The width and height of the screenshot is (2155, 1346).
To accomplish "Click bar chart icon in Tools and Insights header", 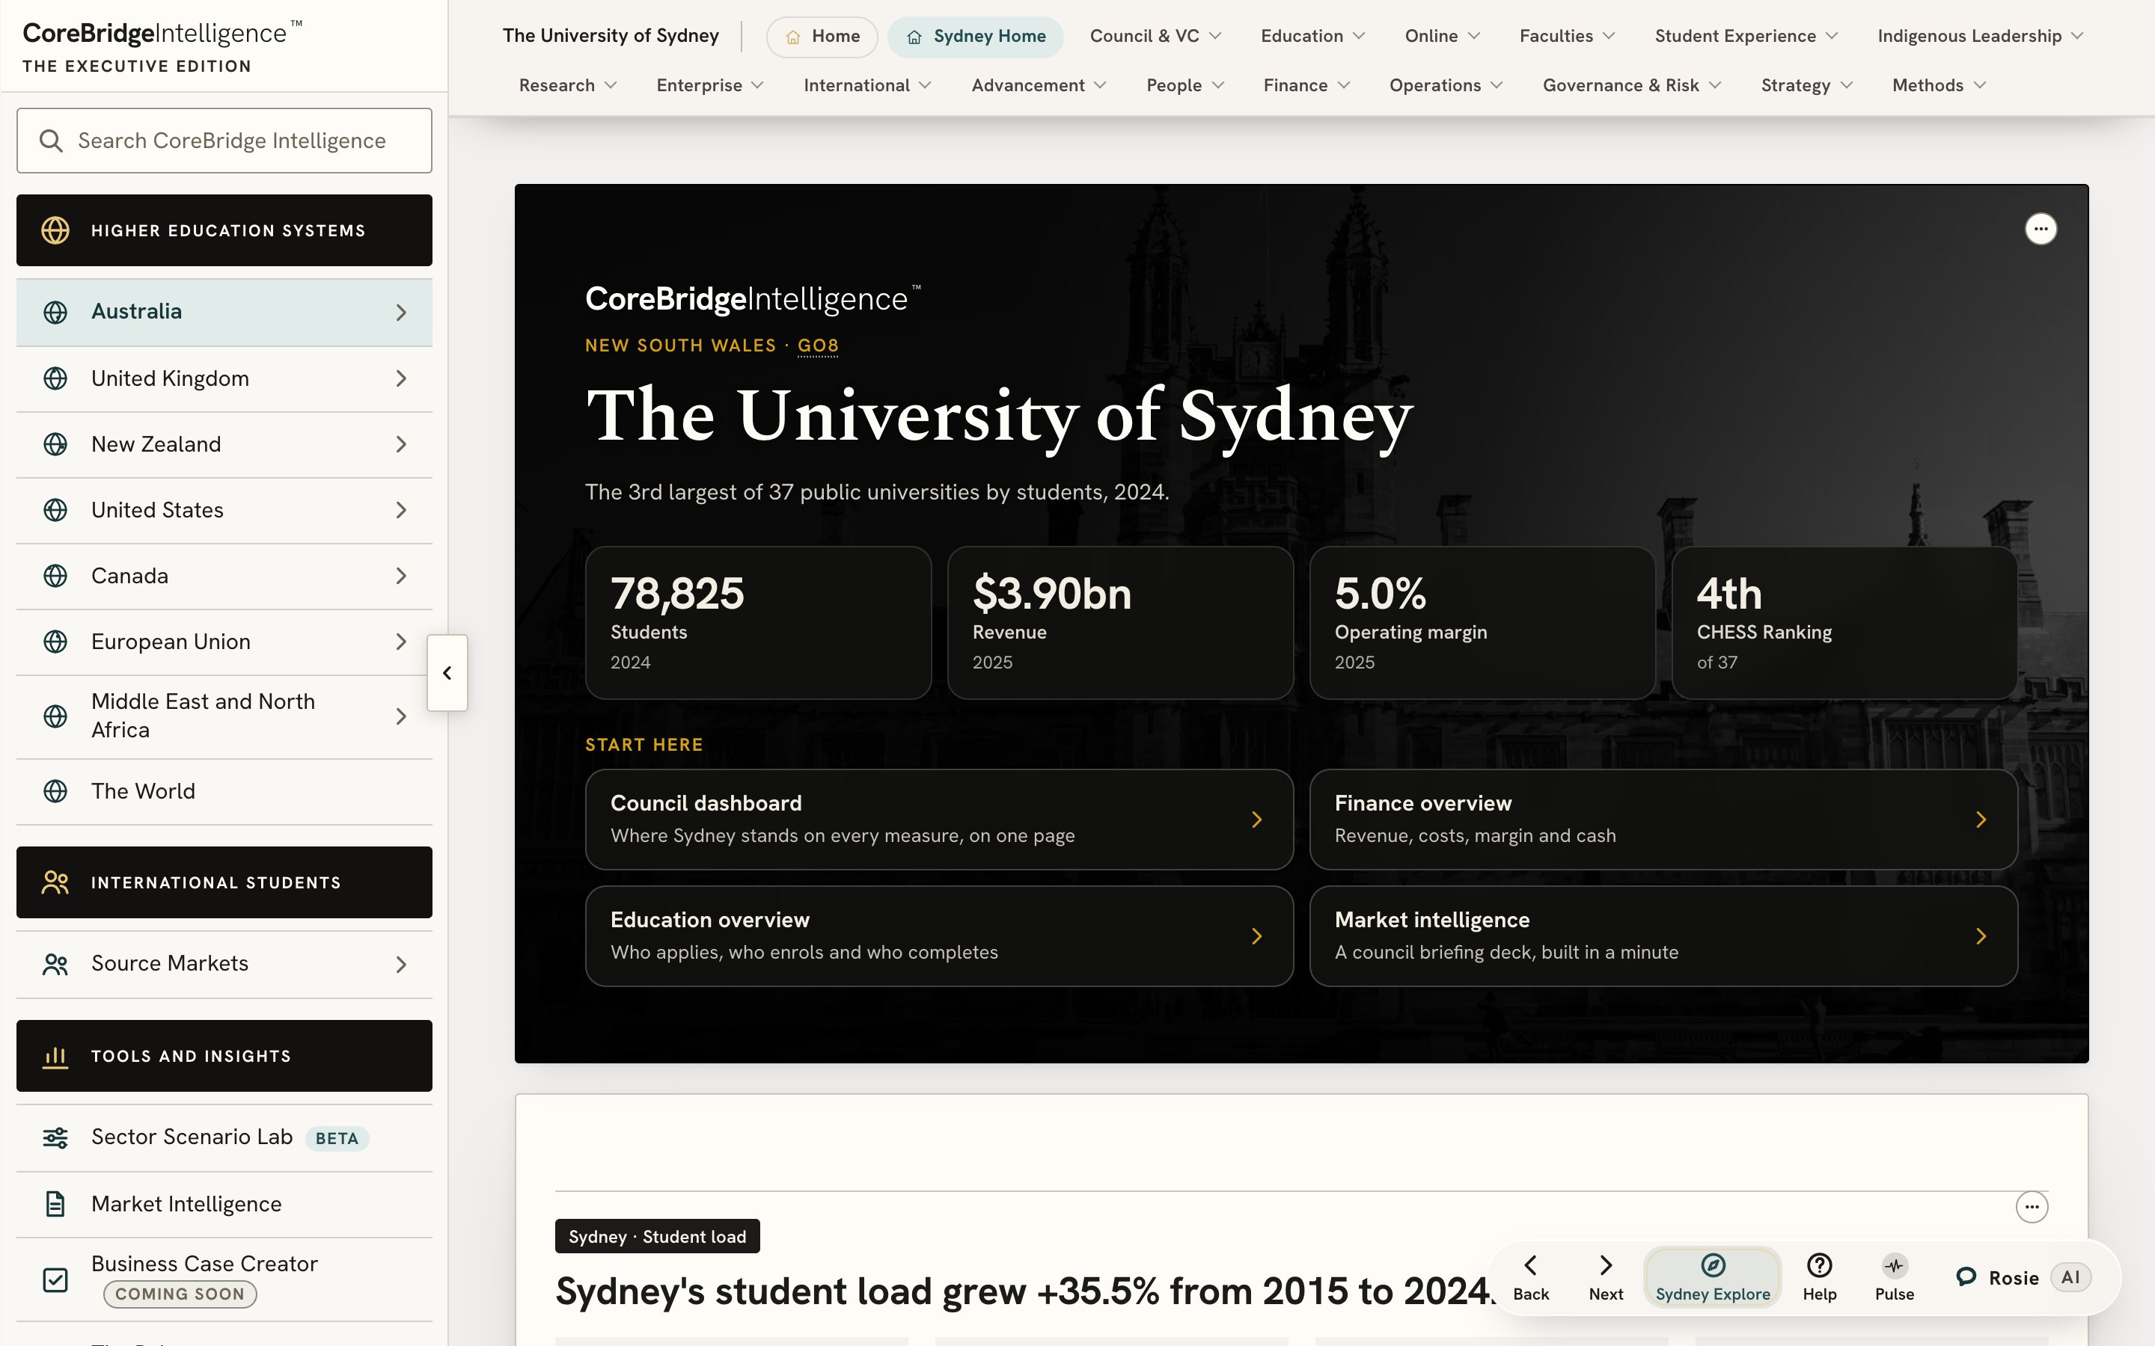I will pyautogui.click(x=55, y=1057).
